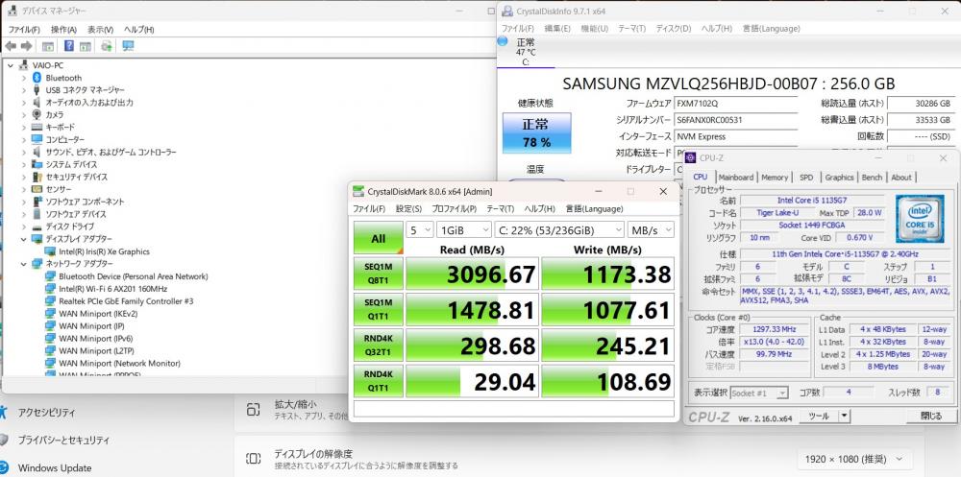
Task: Click the Back arrow in Device Manager toolbar
Action: (x=11, y=46)
